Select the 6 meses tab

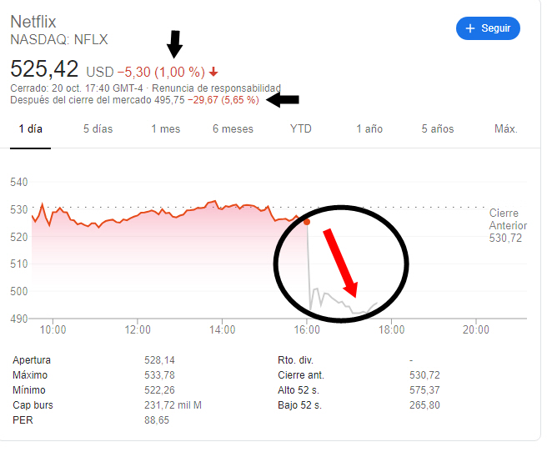coord(233,129)
